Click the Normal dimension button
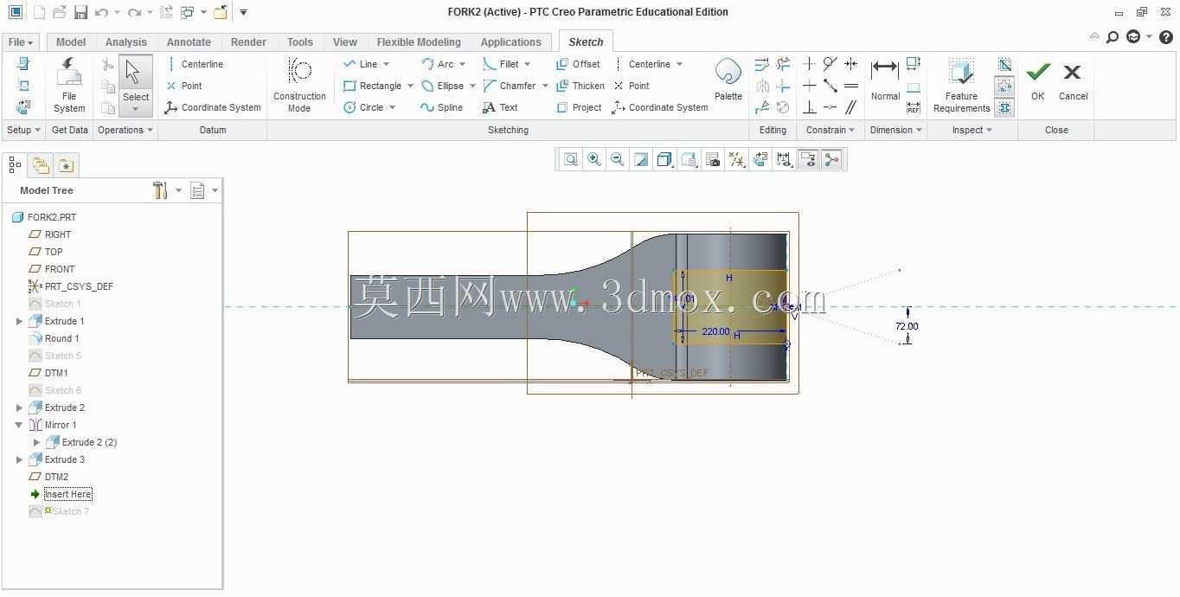The width and height of the screenshot is (1180, 597). (x=885, y=80)
